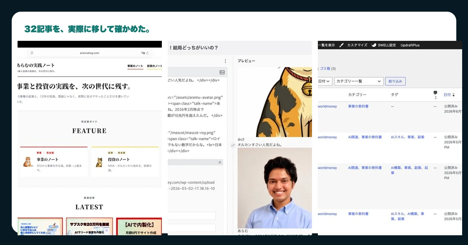Click the reload icon in the browser address bar
Screen dimensions: 468x245
148,53
